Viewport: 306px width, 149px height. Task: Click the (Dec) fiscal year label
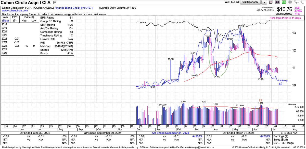[5, 21]
